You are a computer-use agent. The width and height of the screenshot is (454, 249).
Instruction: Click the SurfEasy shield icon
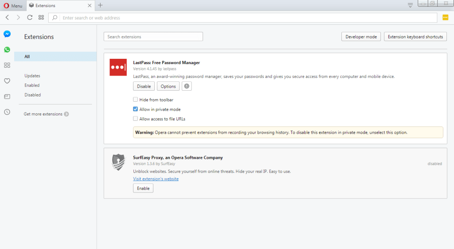[x=118, y=162]
